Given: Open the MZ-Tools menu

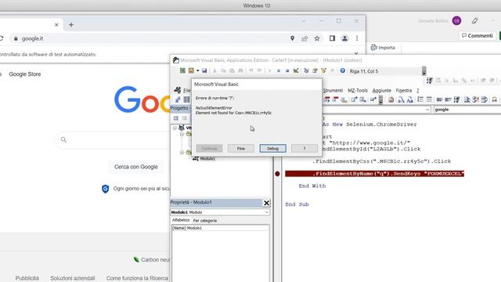Looking at the screenshot, I should [358, 91].
